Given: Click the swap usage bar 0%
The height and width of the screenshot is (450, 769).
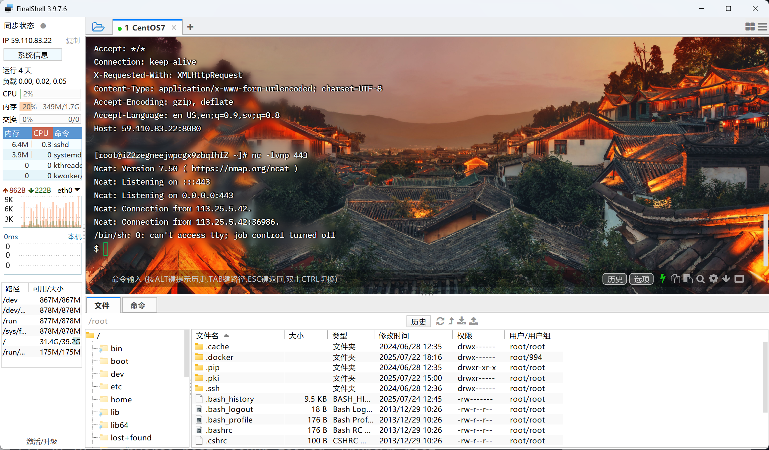Looking at the screenshot, I should pos(51,119).
